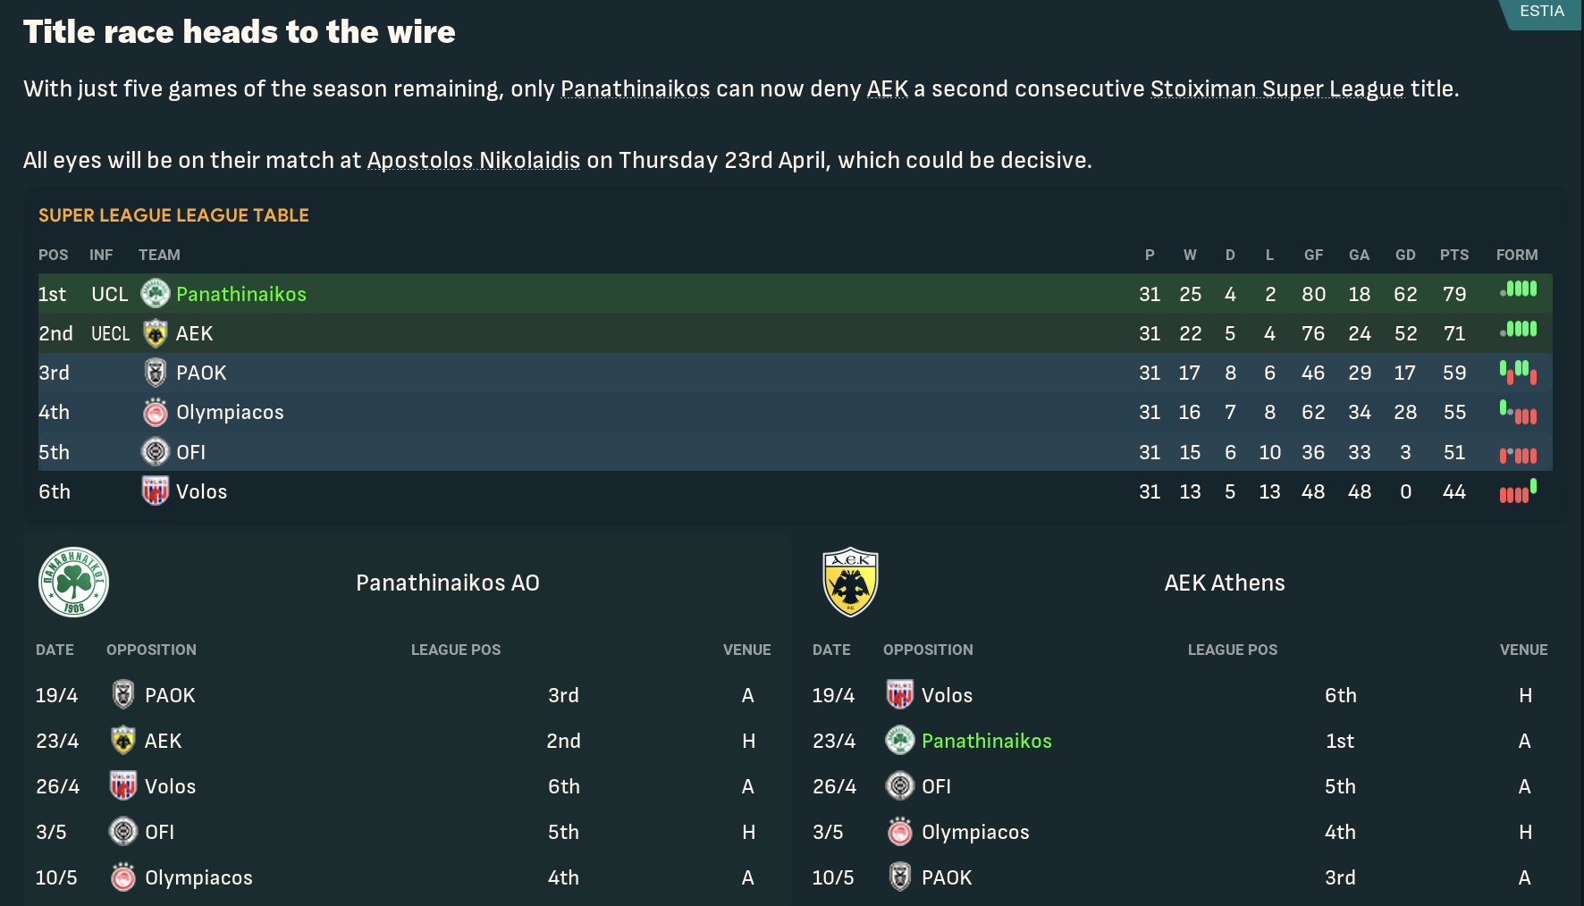Follow the Stoiximan Super League link
This screenshot has height=906, width=1584.
[x=1276, y=89]
